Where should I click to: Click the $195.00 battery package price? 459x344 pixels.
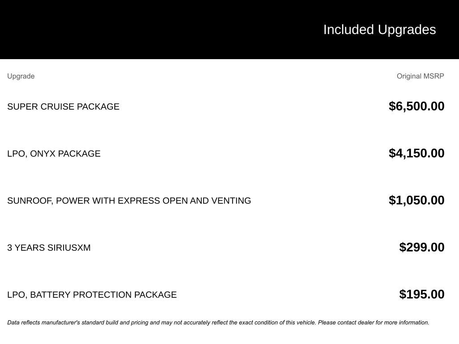pos(422,294)
